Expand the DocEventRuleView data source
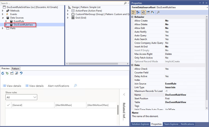Viewport: 209px width, 127px height. click(6, 25)
